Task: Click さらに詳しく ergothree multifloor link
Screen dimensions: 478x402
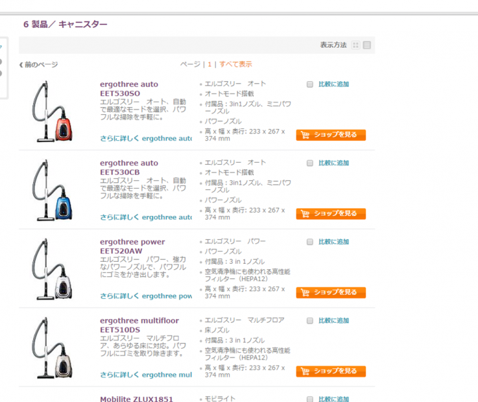Action: pos(146,375)
